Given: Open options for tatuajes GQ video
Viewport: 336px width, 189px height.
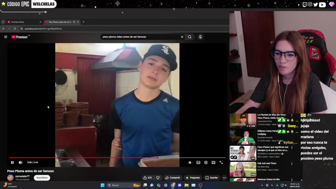Looking at the screenshot, I should pyautogui.click(x=292, y=148).
